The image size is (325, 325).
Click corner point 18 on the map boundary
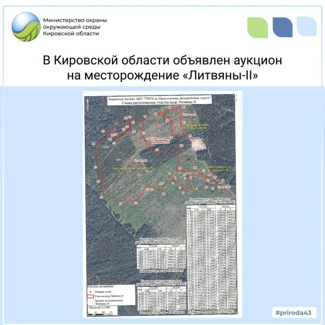click(x=94, y=143)
